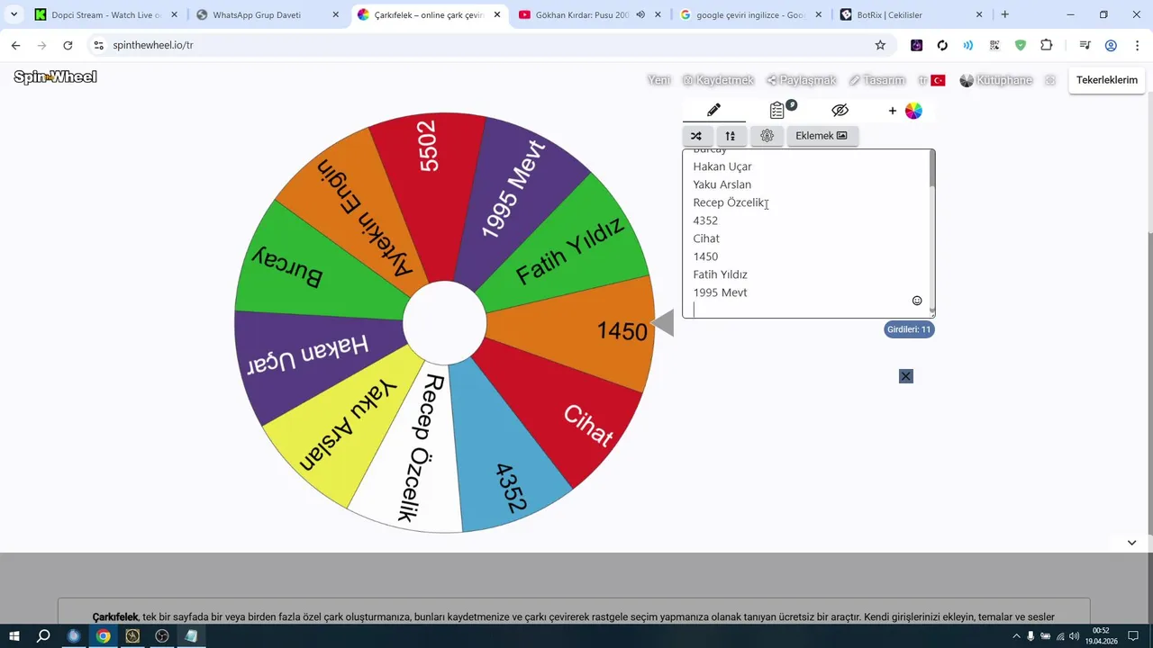Image resolution: width=1153 pixels, height=648 pixels.
Task: Close the ad with the X button
Action: [906, 376]
